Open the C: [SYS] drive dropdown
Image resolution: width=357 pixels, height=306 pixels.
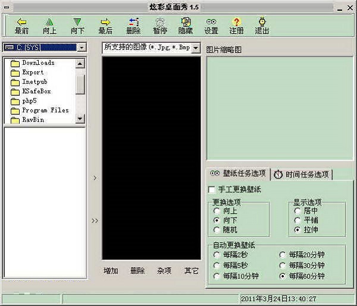pyautogui.click(x=82, y=48)
